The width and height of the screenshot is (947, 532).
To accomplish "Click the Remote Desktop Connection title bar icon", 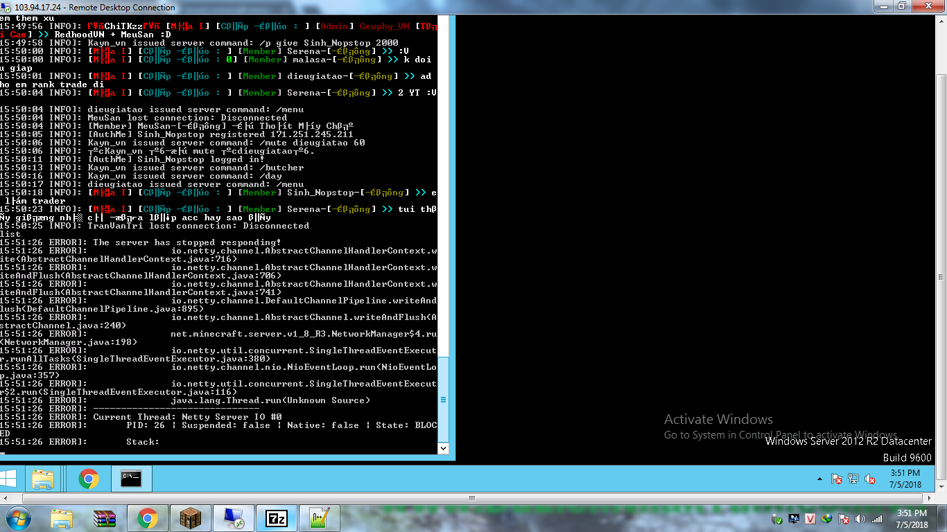I will tap(7, 7).
